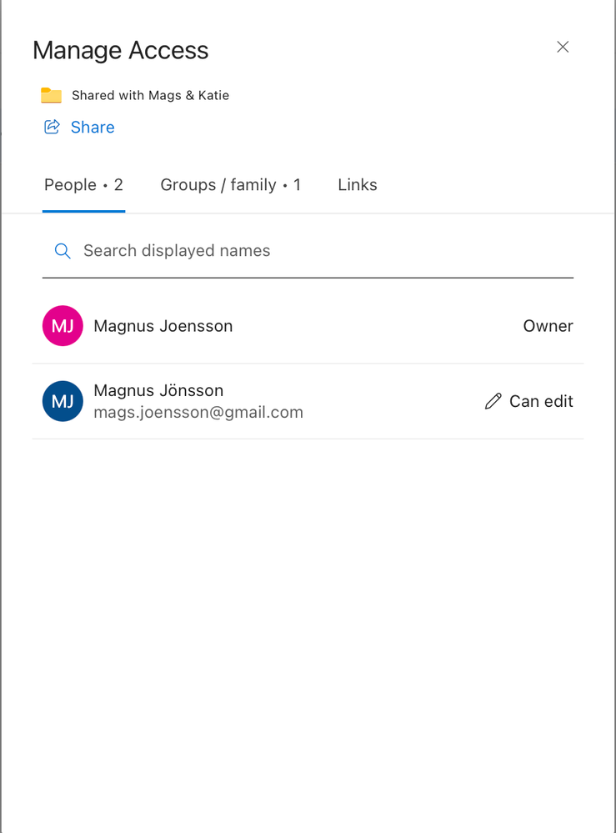Viewport: 616px width, 833px height.
Task: Select the Magnus Jönsson name
Action: click(x=158, y=390)
